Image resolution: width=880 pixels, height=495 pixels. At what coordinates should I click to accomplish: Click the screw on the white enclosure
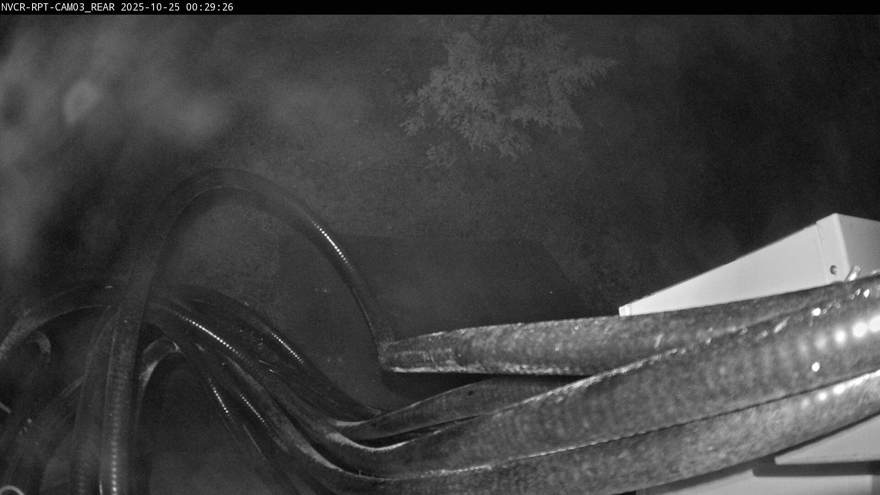click(833, 269)
